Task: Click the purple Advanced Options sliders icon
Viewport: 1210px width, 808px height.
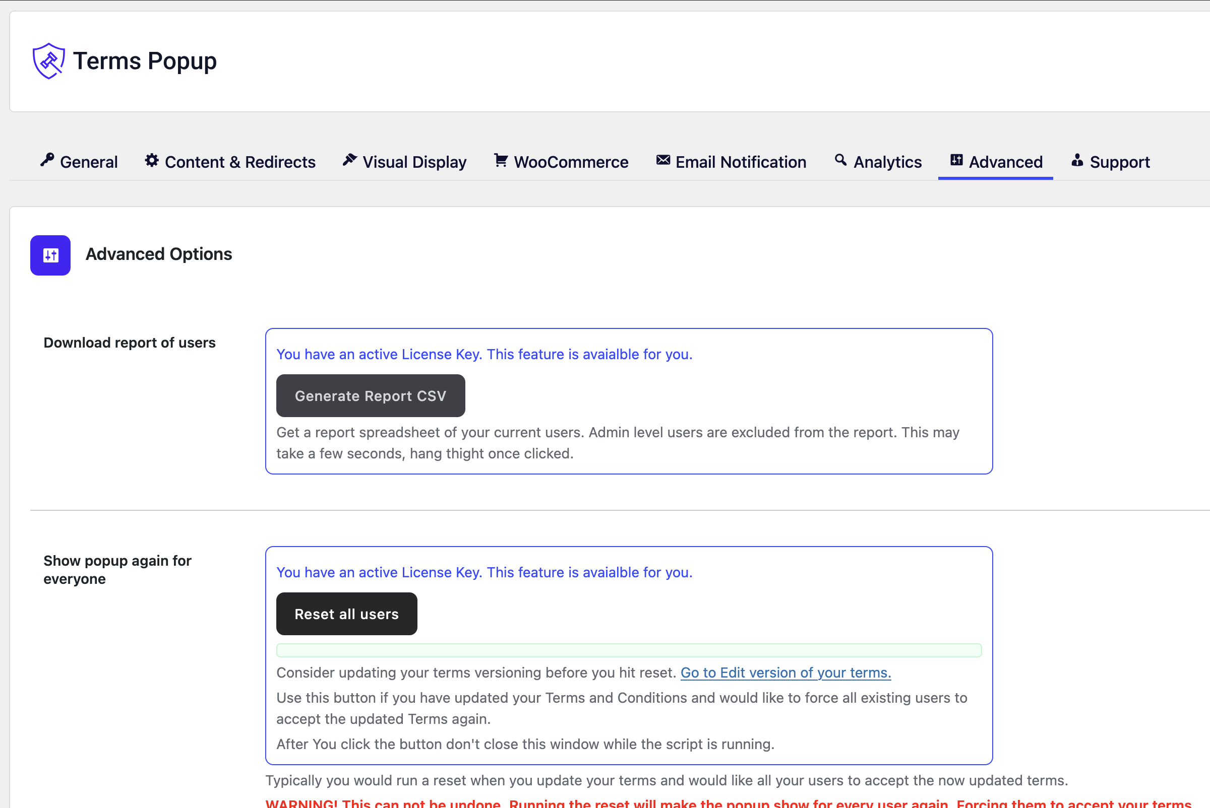Action: (50, 255)
